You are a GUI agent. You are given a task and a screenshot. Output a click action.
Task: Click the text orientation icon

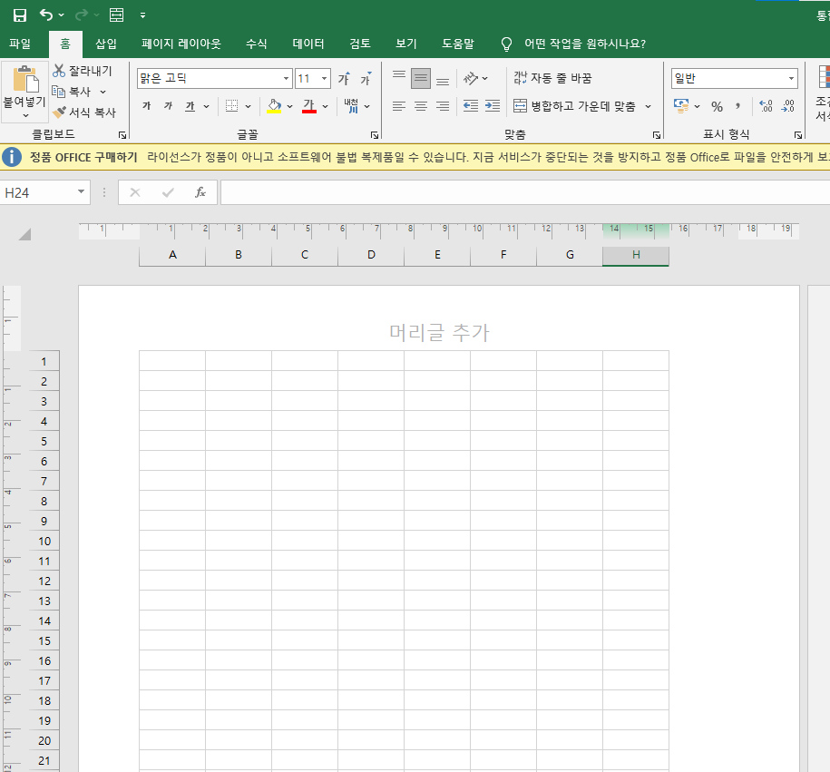tap(471, 78)
